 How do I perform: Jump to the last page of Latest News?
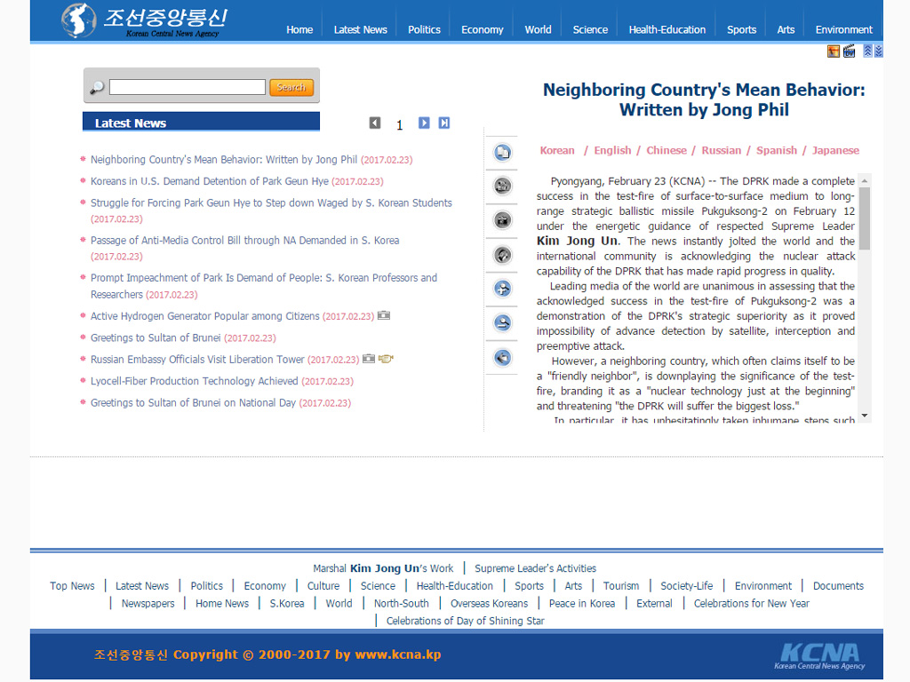pyautogui.click(x=444, y=123)
